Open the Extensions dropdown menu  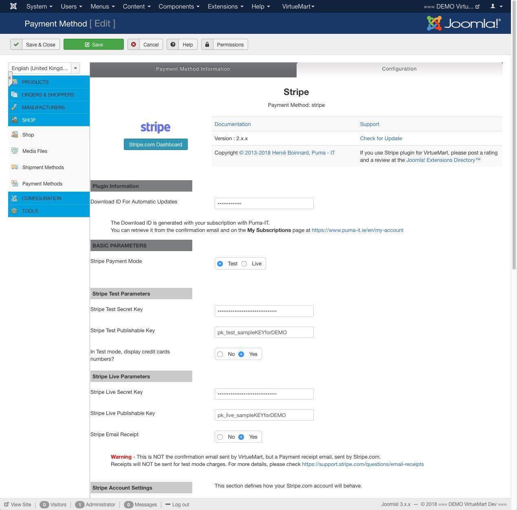[x=225, y=6]
